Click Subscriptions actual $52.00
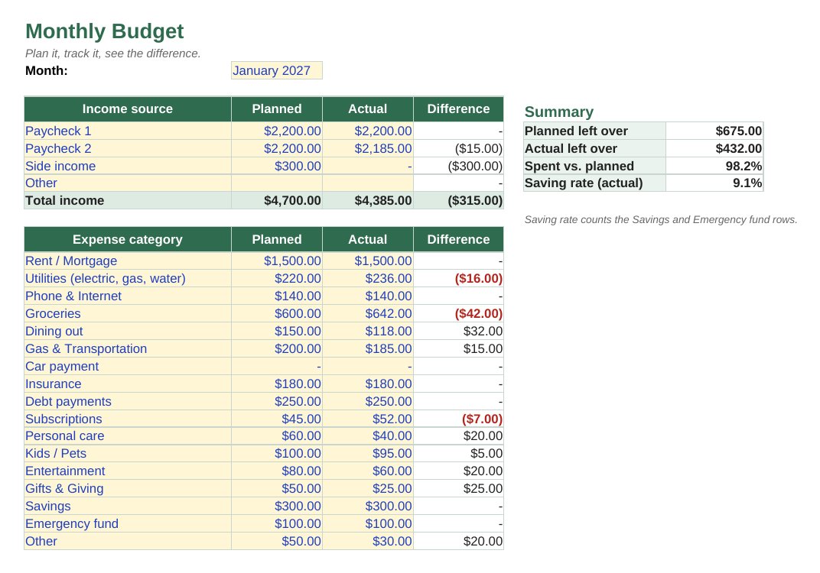 coord(368,419)
